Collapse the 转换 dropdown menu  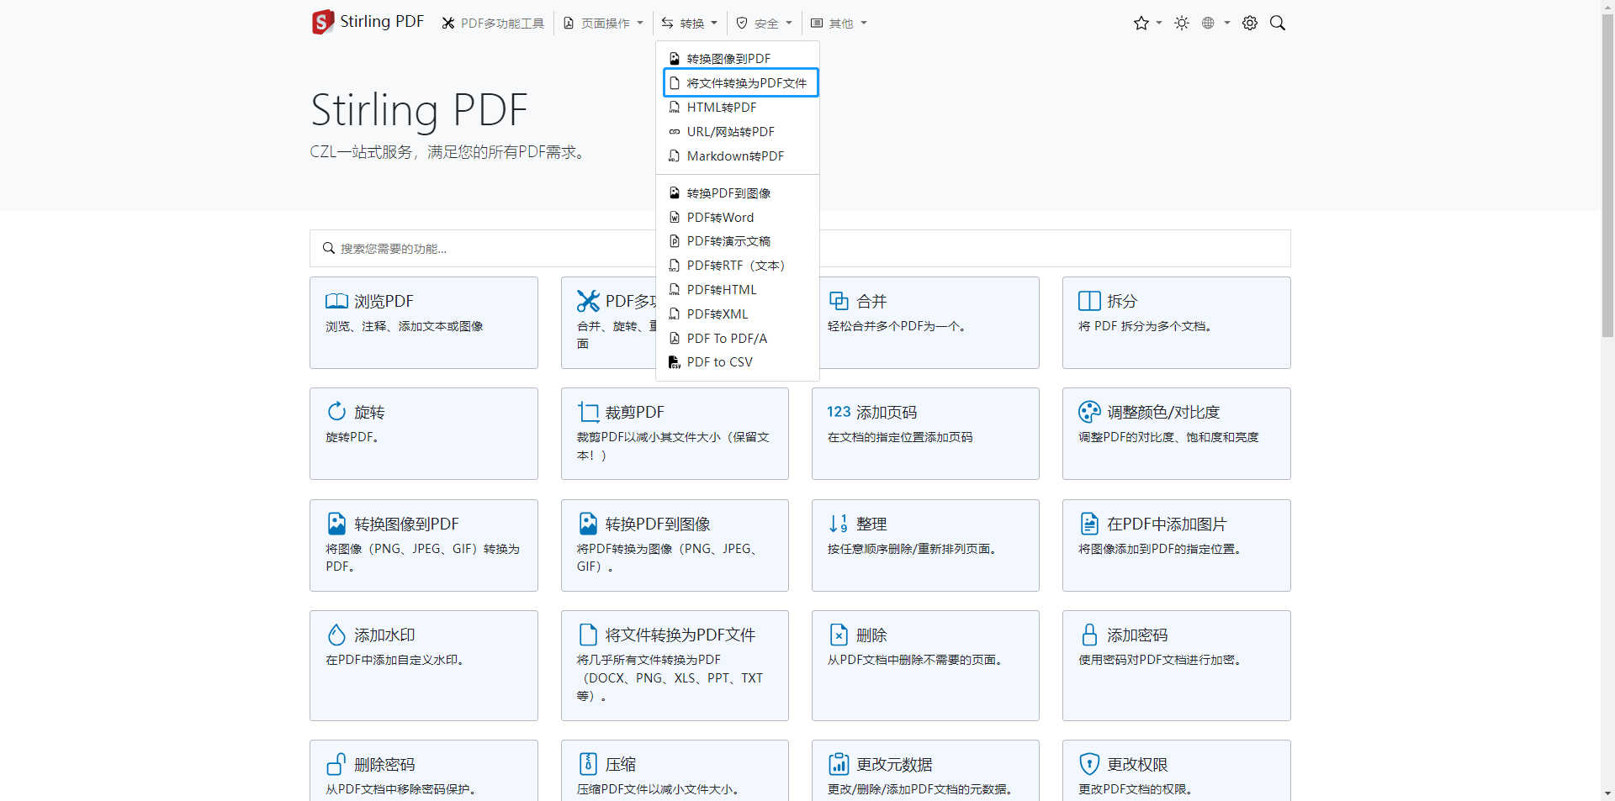tap(690, 24)
